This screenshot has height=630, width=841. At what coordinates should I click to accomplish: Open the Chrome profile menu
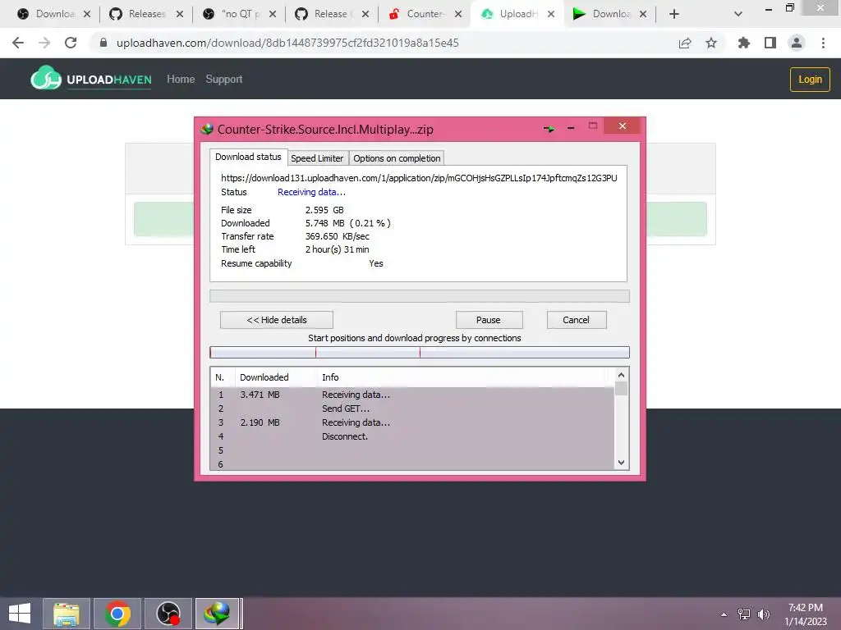coord(797,43)
